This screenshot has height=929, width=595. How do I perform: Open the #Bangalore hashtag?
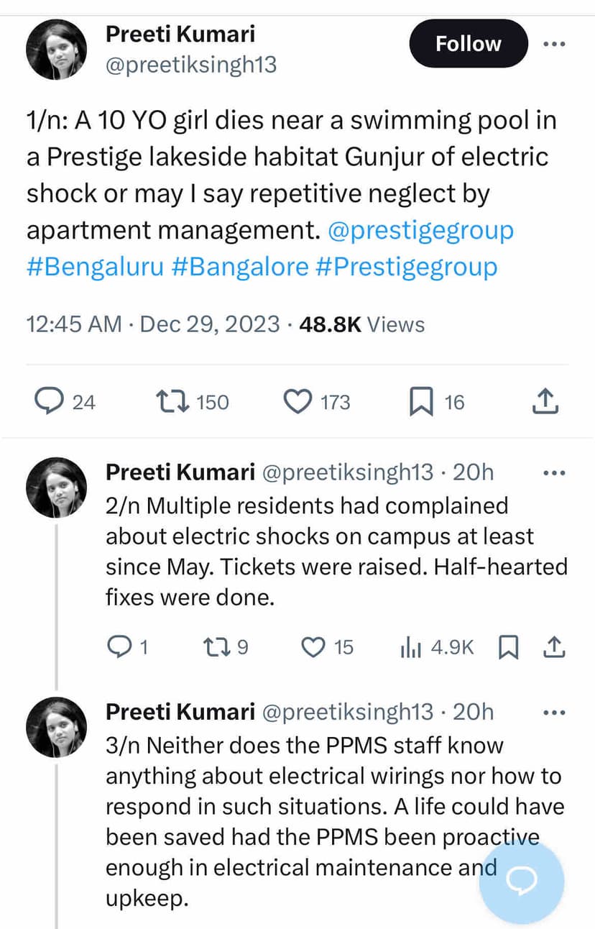(x=241, y=267)
